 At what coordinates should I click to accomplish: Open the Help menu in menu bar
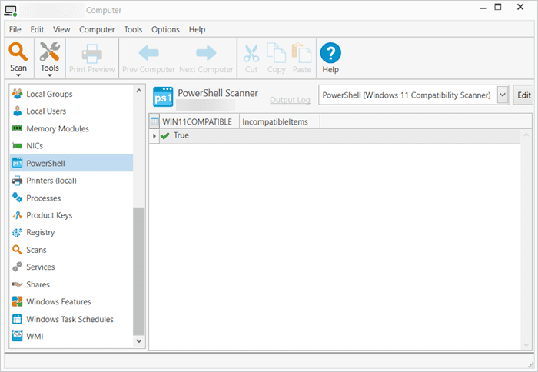pyautogui.click(x=197, y=29)
